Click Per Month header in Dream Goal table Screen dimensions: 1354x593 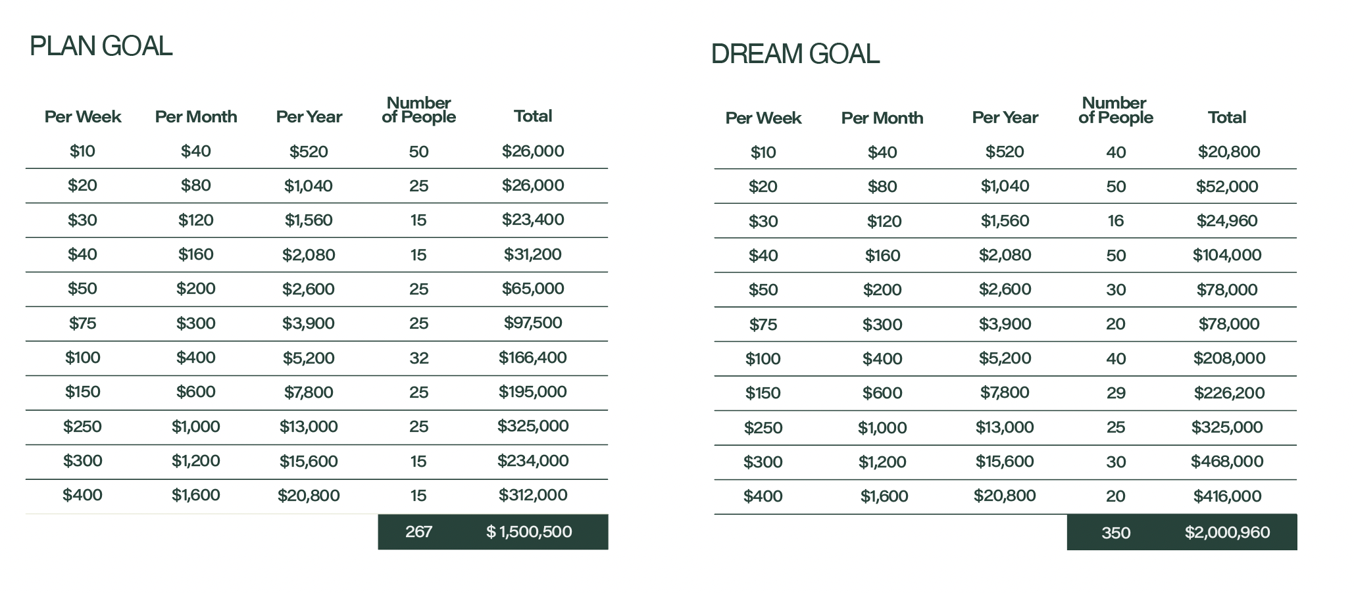[882, 118]
